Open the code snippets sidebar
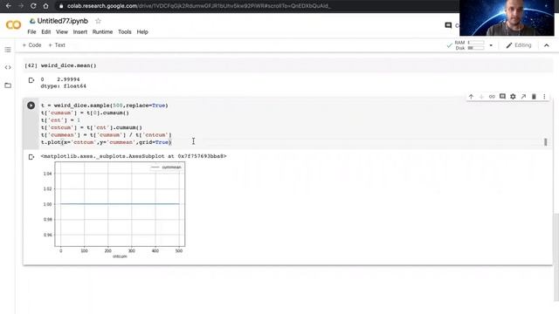This screenshot has width=559, height=314. coord(8,67)
